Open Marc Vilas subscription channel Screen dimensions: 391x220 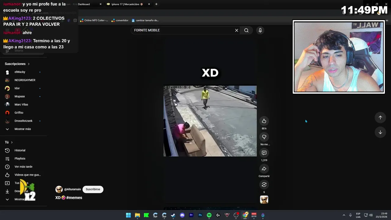21,105
